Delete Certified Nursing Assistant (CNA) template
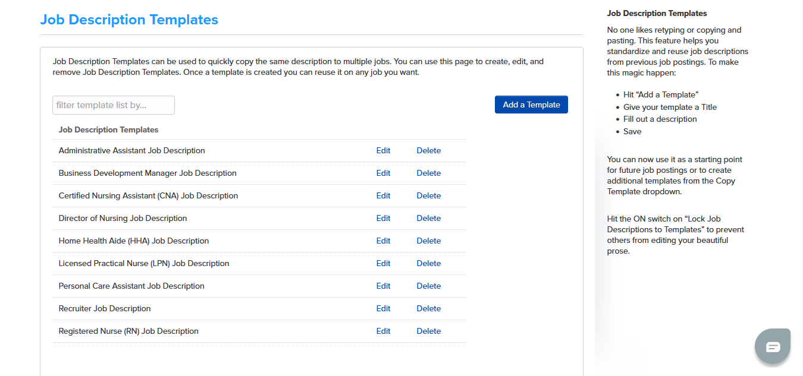This screenshot has width=803, height=376. pyautogui.click(x=428, y=196)
